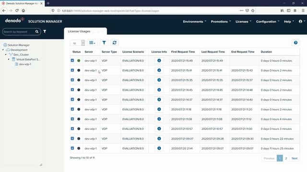Expand the row with first request 11:18
307x172 pixels.
(x=72, y=109)
